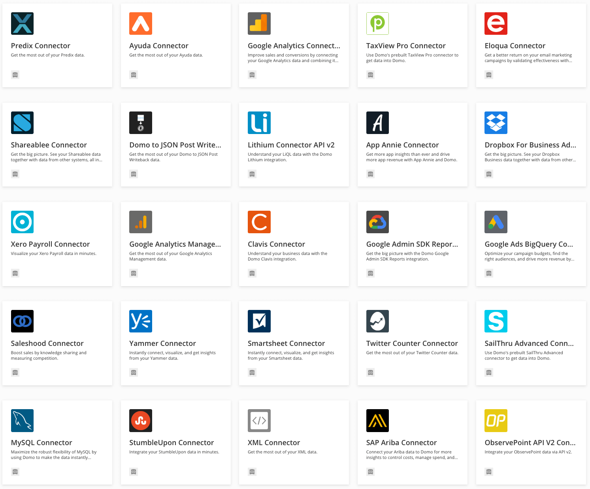Click connector badge on Eloqua card
590x489 pixels.
[489, 75]
